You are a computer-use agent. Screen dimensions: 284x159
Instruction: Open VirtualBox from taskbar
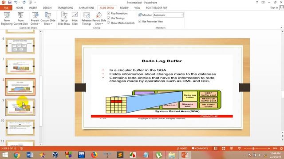pyautogui.click(x=55, y=155)
